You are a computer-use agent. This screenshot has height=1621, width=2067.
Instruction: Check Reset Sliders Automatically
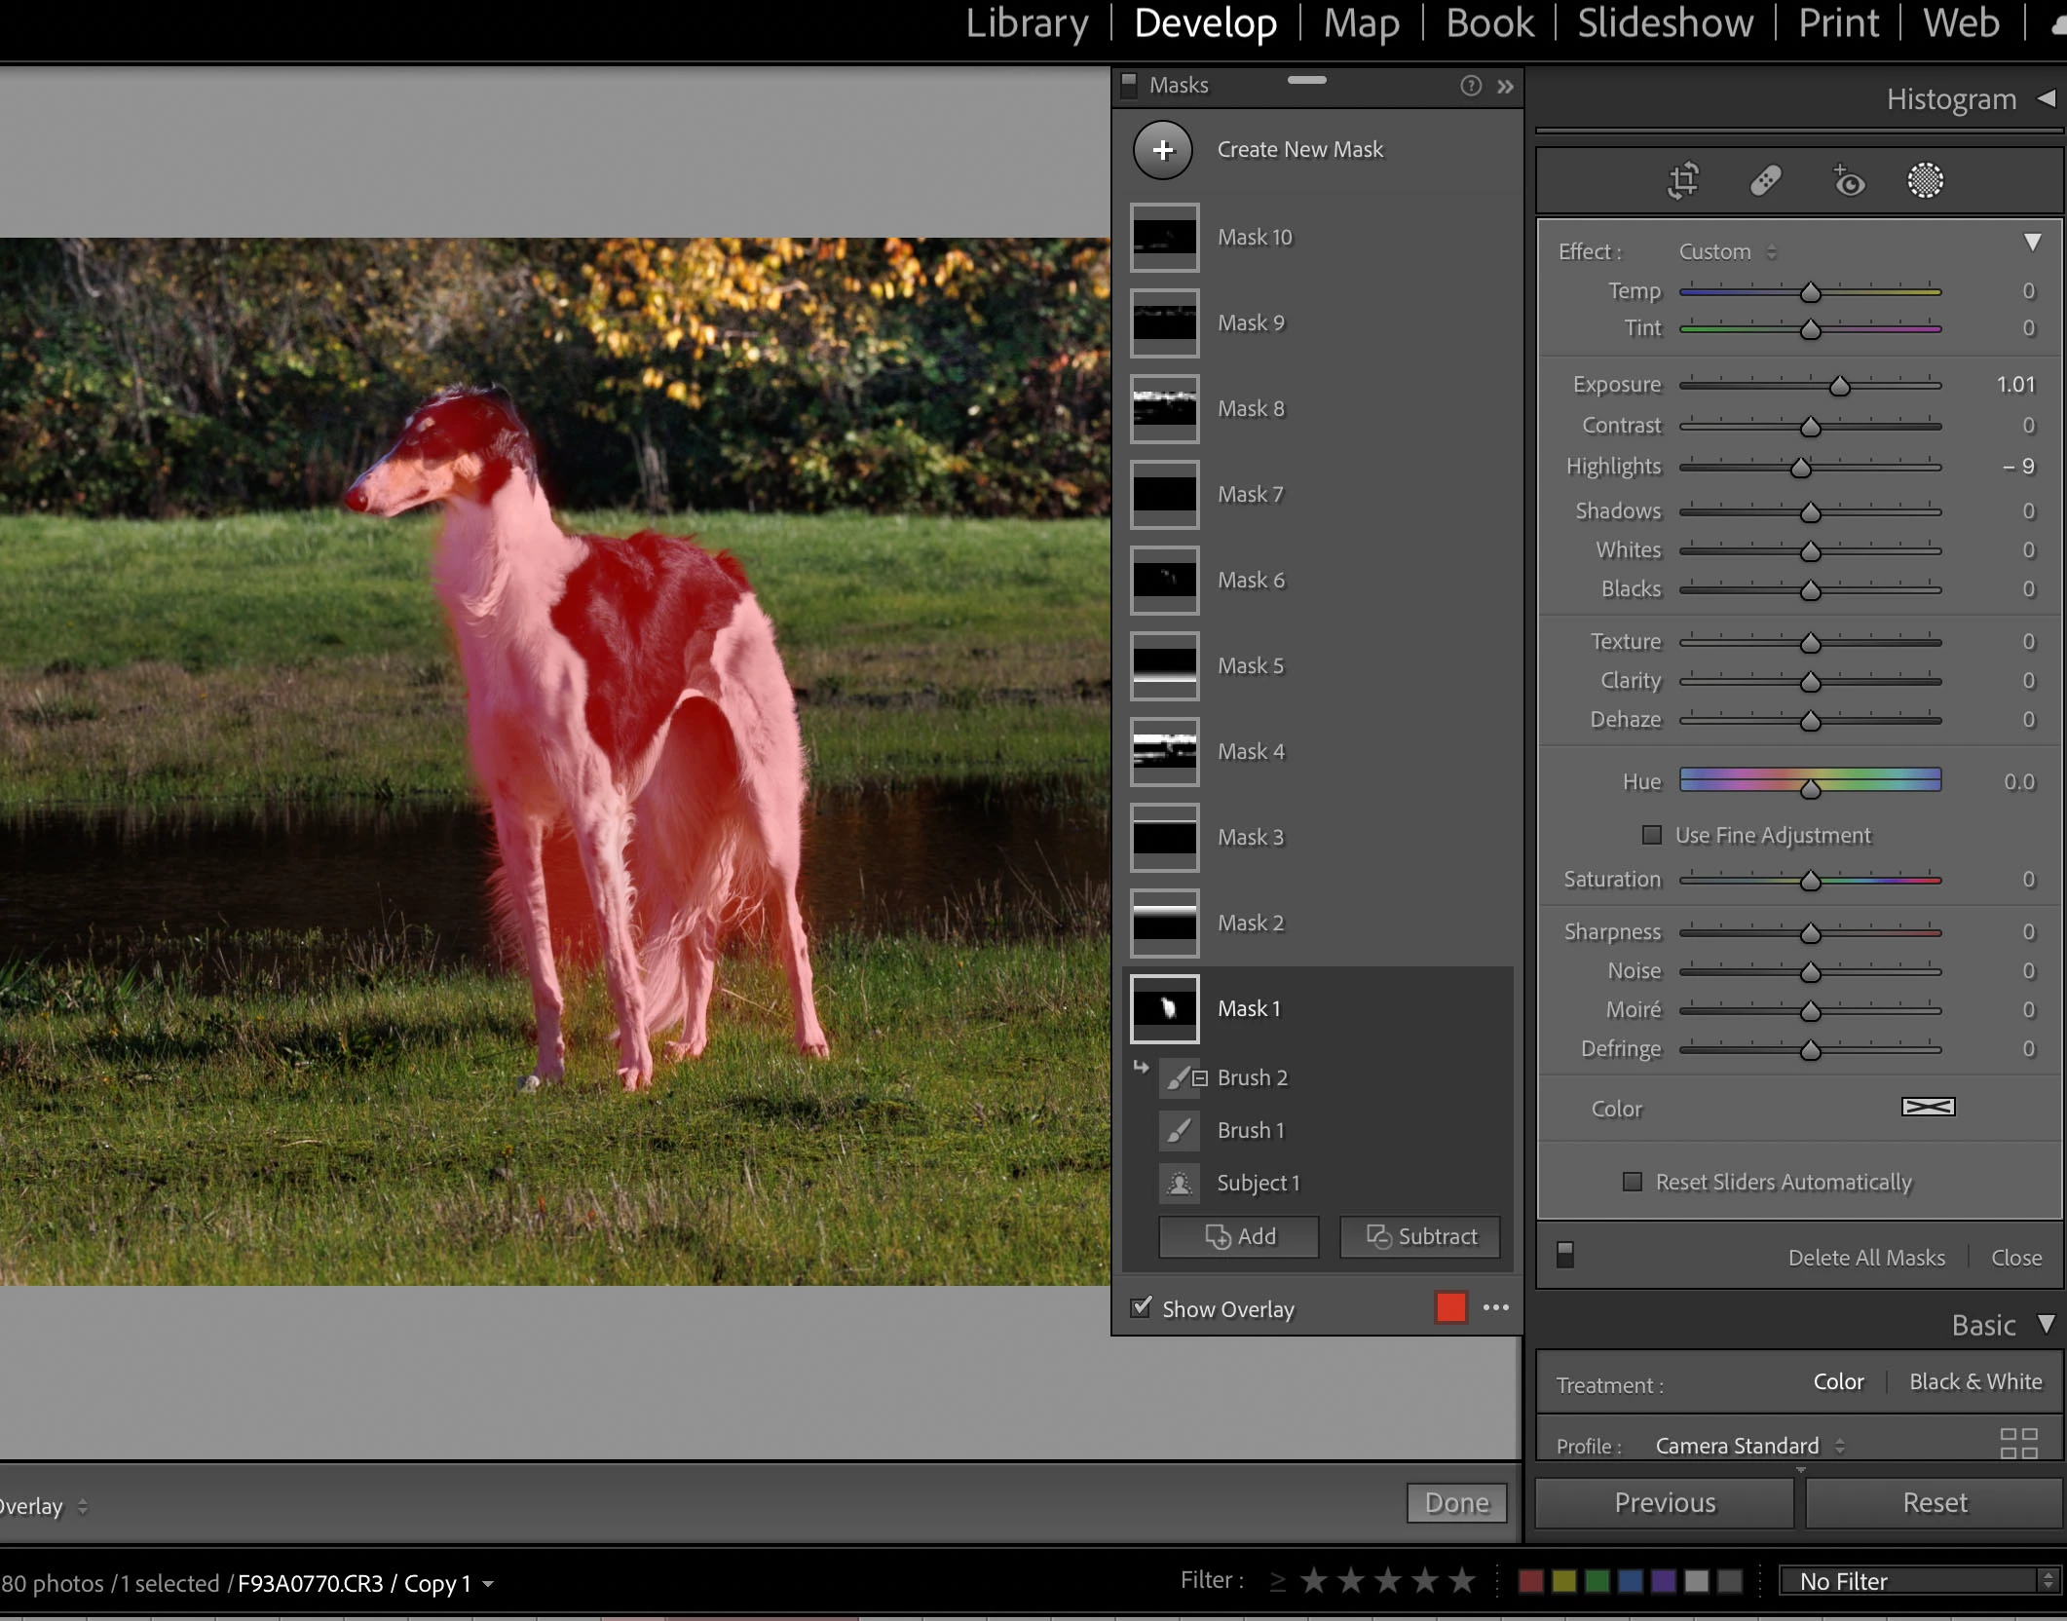click(x=1632, y=1182)
